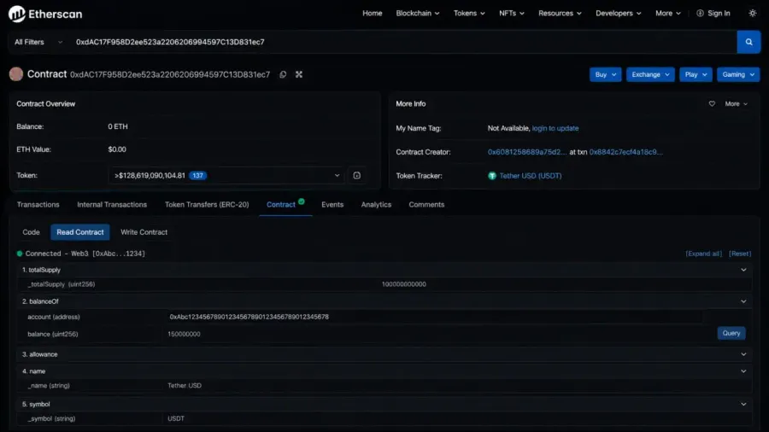Open the Gaming dropdown button

[x=738, y=74]
